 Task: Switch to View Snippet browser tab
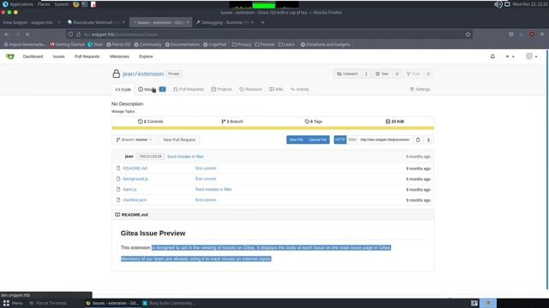[x=27, y=22]
